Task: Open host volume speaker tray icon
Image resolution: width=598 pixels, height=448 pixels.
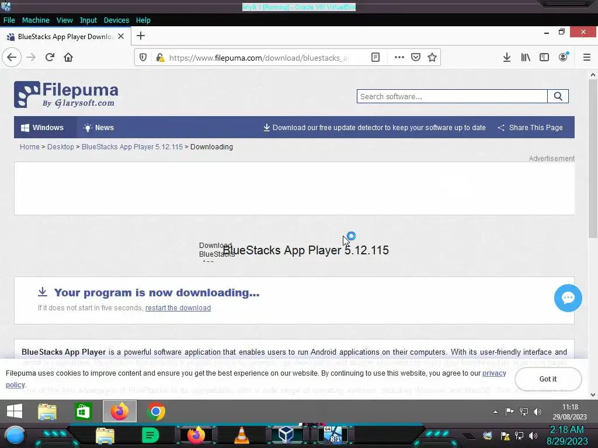Action: tap(533, 436)
